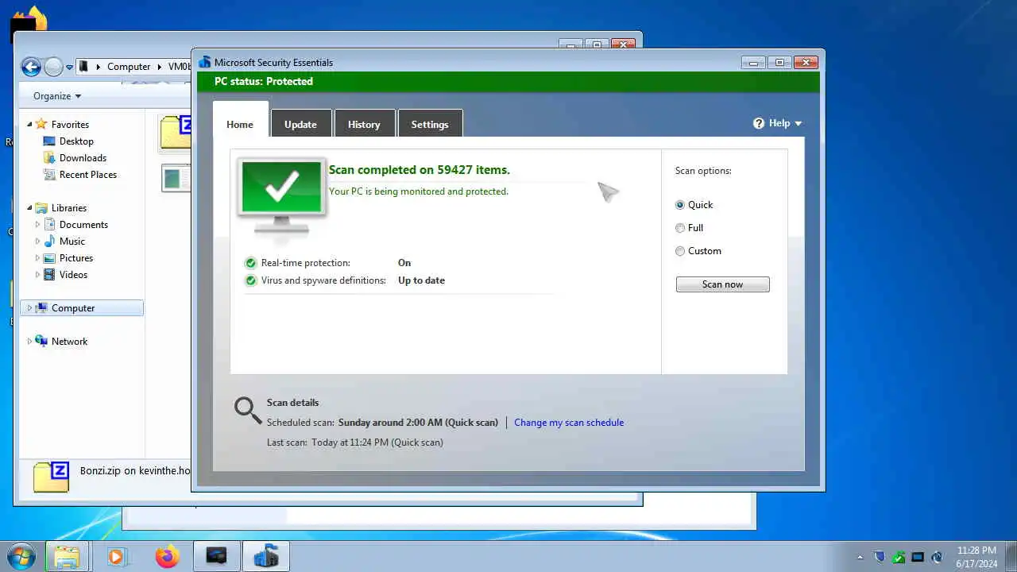
Task: Click the Bonzi.zip folder icon in Explorer
Action: (51, 477)
